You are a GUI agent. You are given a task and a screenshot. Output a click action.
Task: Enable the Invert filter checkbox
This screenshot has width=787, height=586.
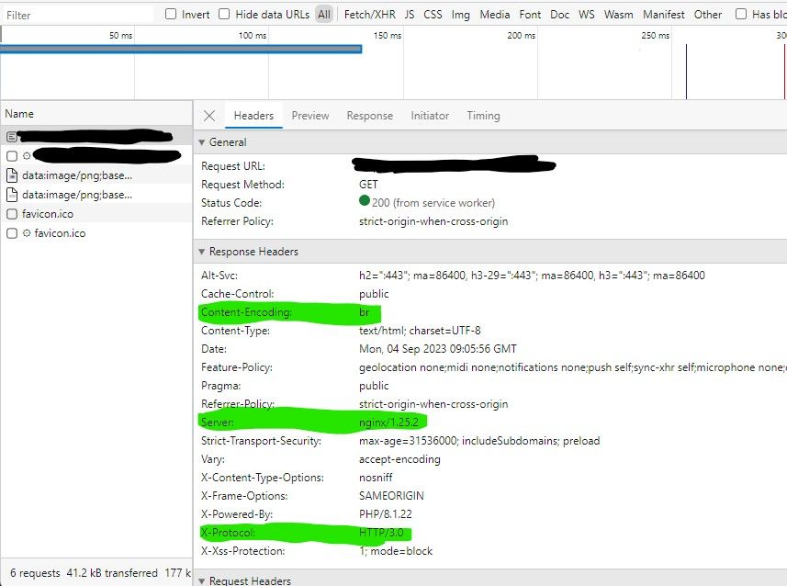pos(170,14)
